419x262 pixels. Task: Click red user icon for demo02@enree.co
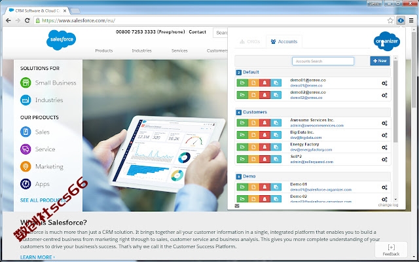coord(264,95)
